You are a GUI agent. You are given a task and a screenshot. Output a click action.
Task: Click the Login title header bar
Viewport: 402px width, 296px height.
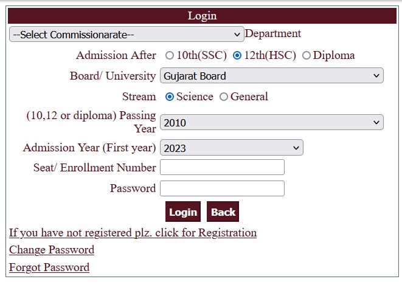[x=202, y=16]
